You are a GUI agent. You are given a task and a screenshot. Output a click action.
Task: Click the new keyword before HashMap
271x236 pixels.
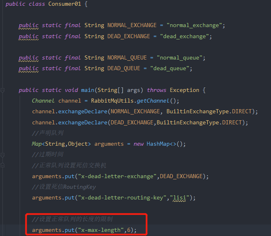coord(139,144)
